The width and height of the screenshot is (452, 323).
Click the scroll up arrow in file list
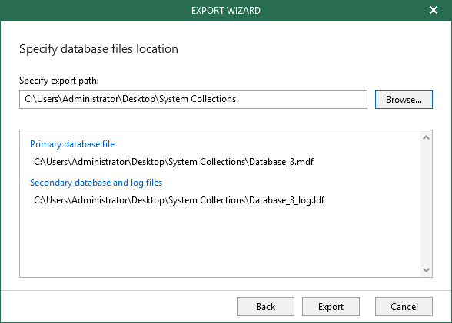[426, 138]
